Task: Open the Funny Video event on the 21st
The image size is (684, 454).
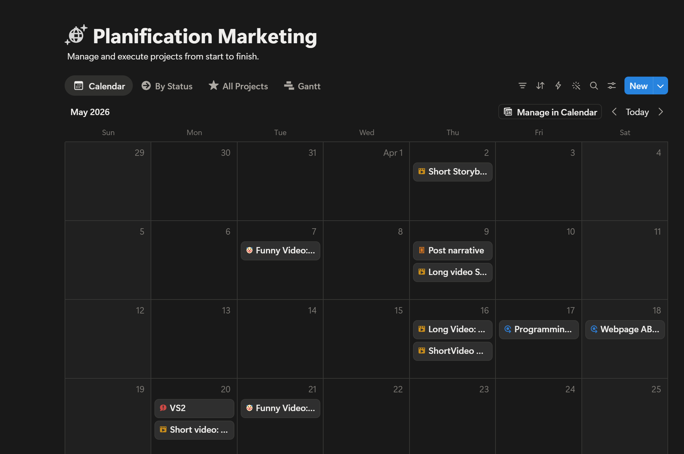Action: click(x=280, y=408)
